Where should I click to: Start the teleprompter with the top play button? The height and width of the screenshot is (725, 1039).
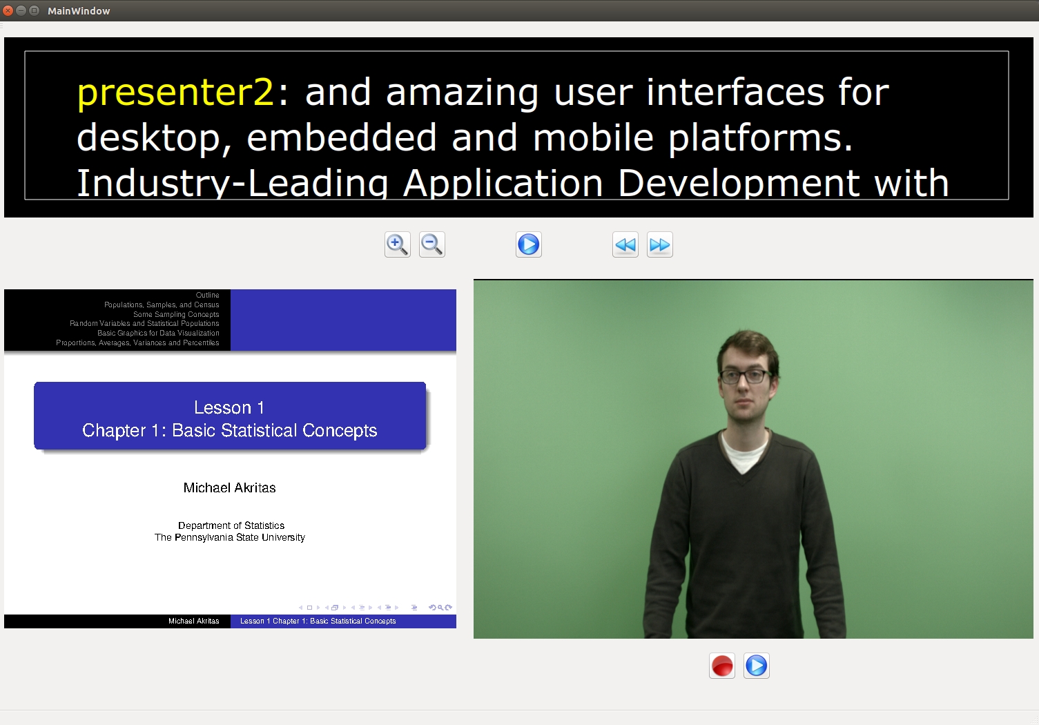pyautogui.click(x=528, y=244)
